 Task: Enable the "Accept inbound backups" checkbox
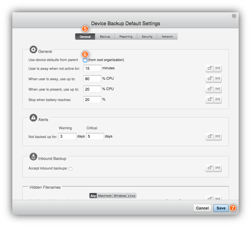pos(70,168)
